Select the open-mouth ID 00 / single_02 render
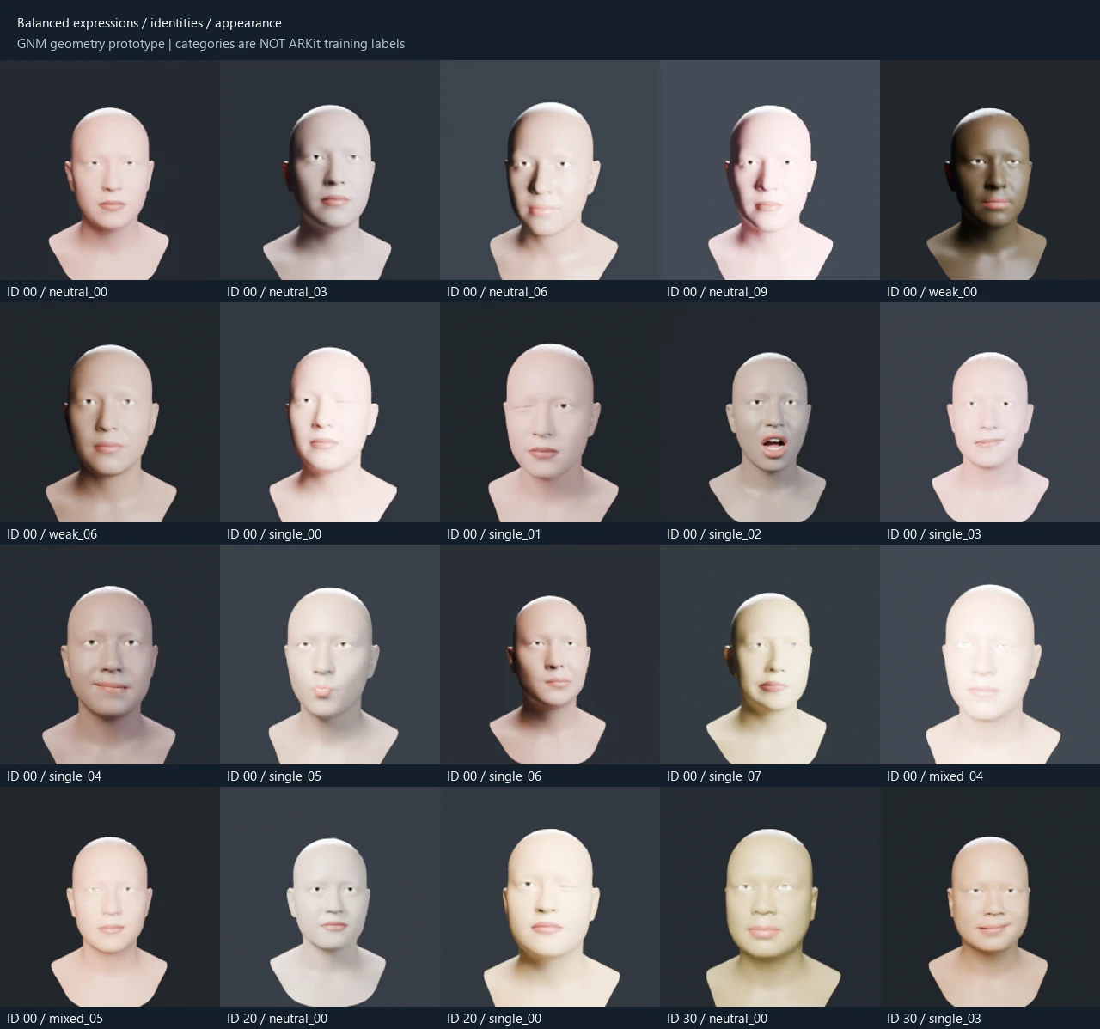This screenshot has width=1100, height=1029. [x=770, y=412]
